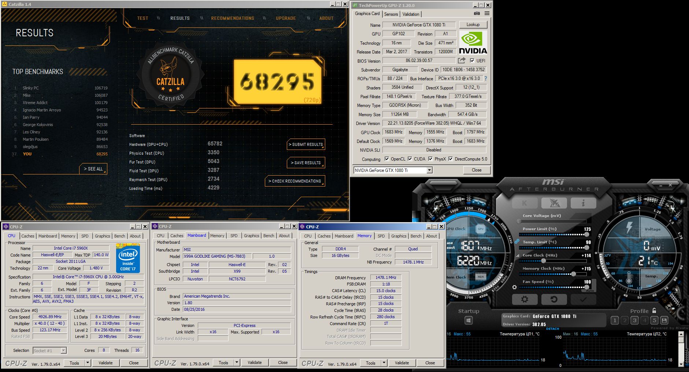Open Catzilla RECOMMENDATIONS tab
The image size is (689, 372).
point(233,18)
